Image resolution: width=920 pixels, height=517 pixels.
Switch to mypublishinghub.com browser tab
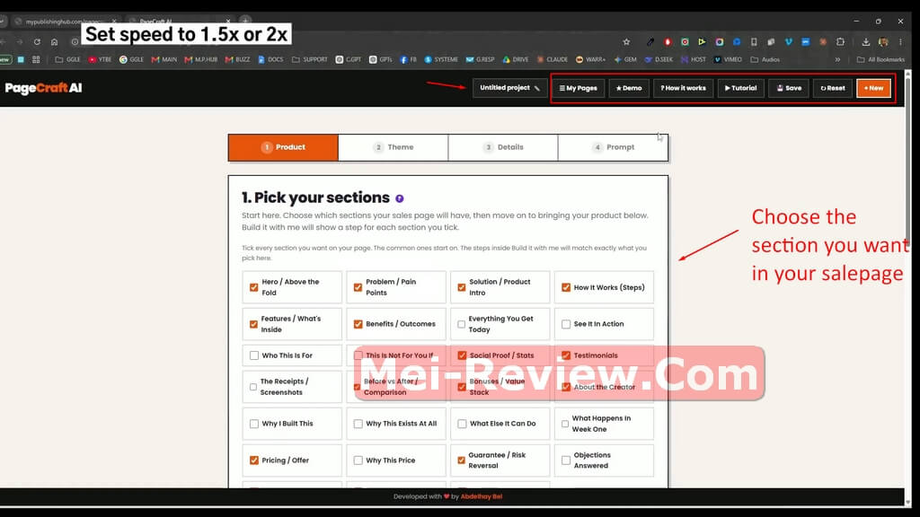pyautogui.click(x=66, y=22)
